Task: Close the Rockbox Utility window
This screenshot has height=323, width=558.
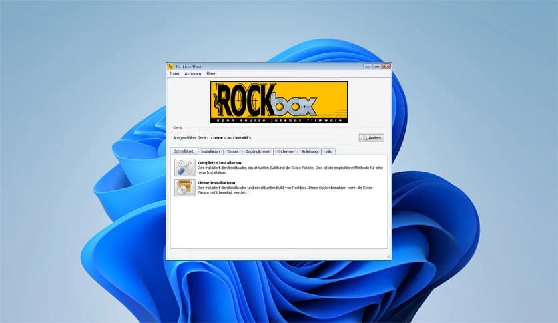Action: tap(386, 67)
